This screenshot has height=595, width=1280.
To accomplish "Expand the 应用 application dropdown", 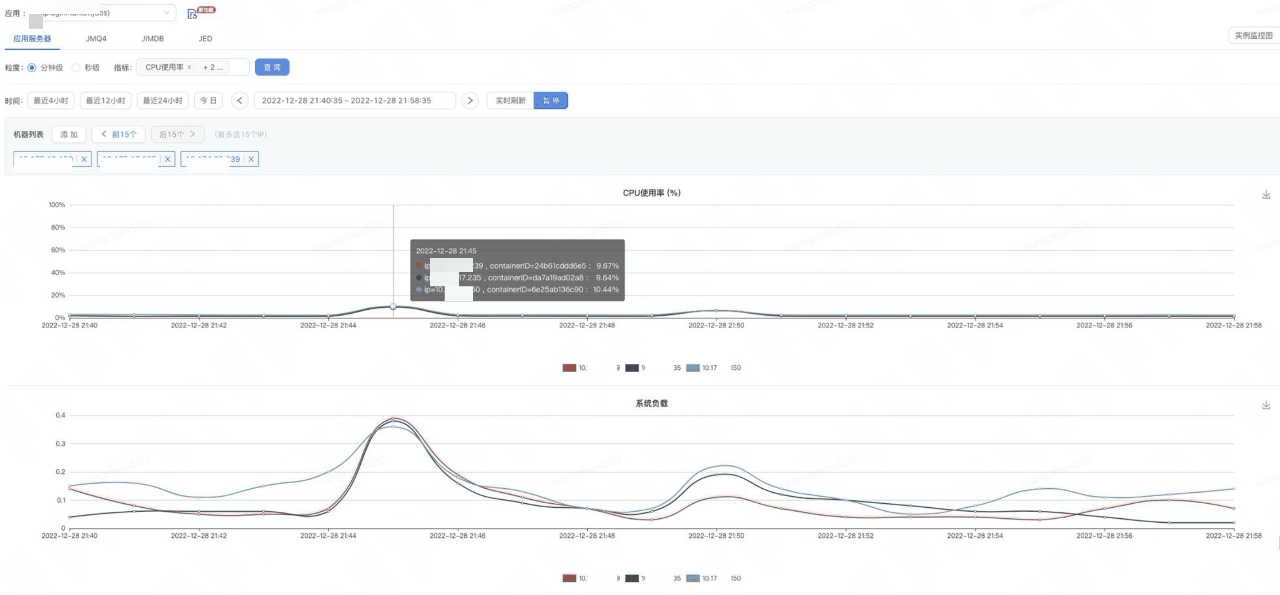I will click(x=166, y=13).
